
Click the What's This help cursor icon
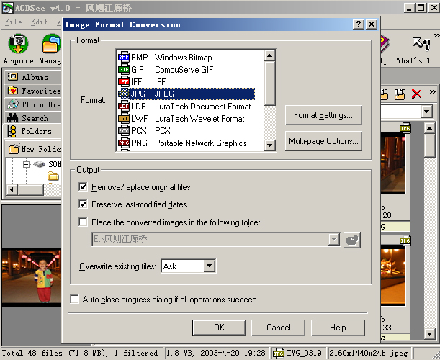(x=421, y=44)
